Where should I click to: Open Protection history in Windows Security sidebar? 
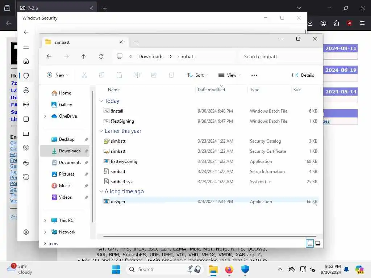[x=26, y=177]
